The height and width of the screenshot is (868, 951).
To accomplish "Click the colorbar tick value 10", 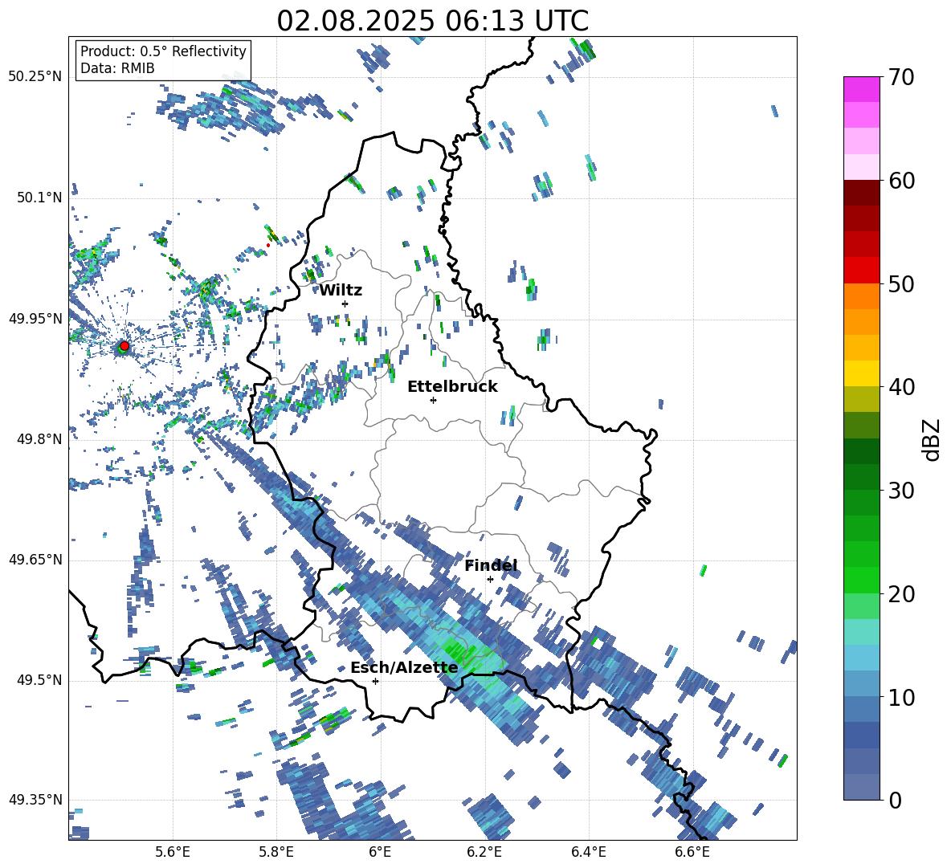I will point(901,697).
